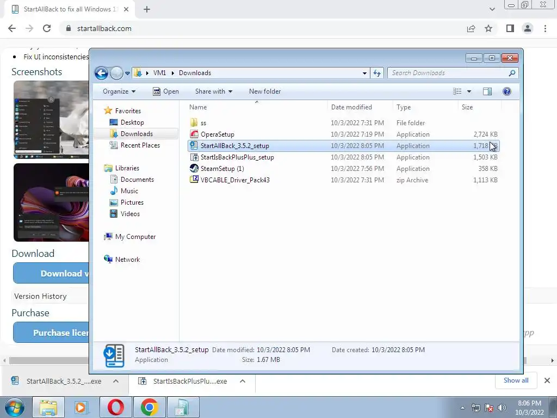The image size is (557, 418).
Task: Select the OperaSetup application icon
Action: click(194, 134)
